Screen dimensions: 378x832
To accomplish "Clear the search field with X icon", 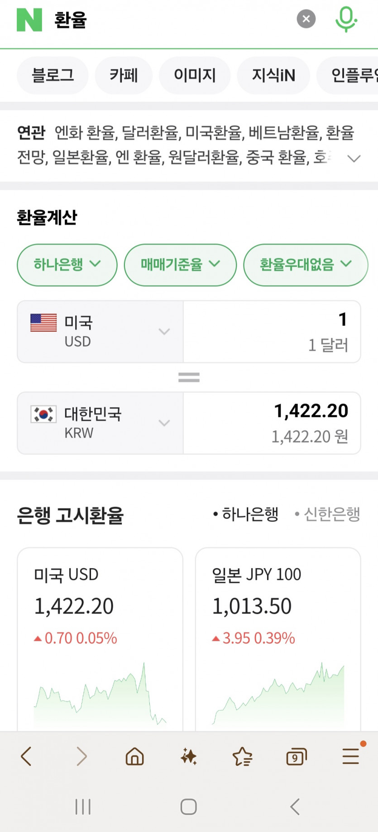I will click(306, 19).
